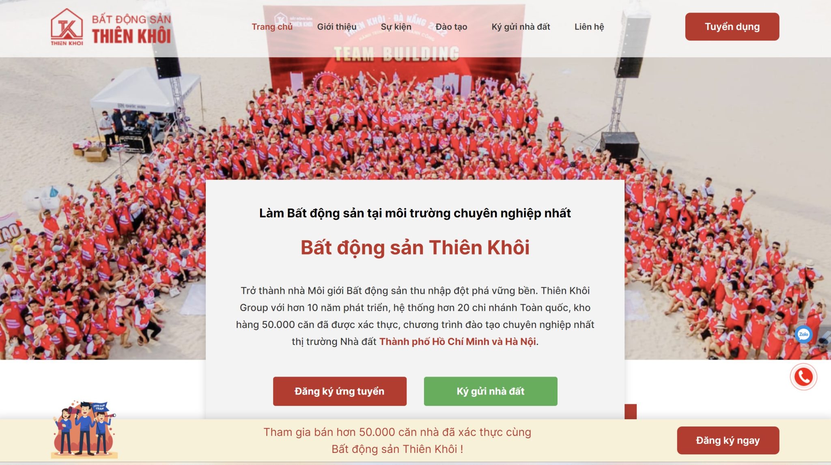Open the Giới thiệu menu item
The image size is (831, 465).
[337, 27]
